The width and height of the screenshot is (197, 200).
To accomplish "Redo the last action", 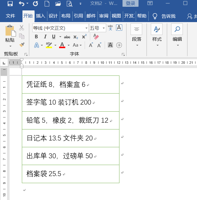I will tap(35, 4).
